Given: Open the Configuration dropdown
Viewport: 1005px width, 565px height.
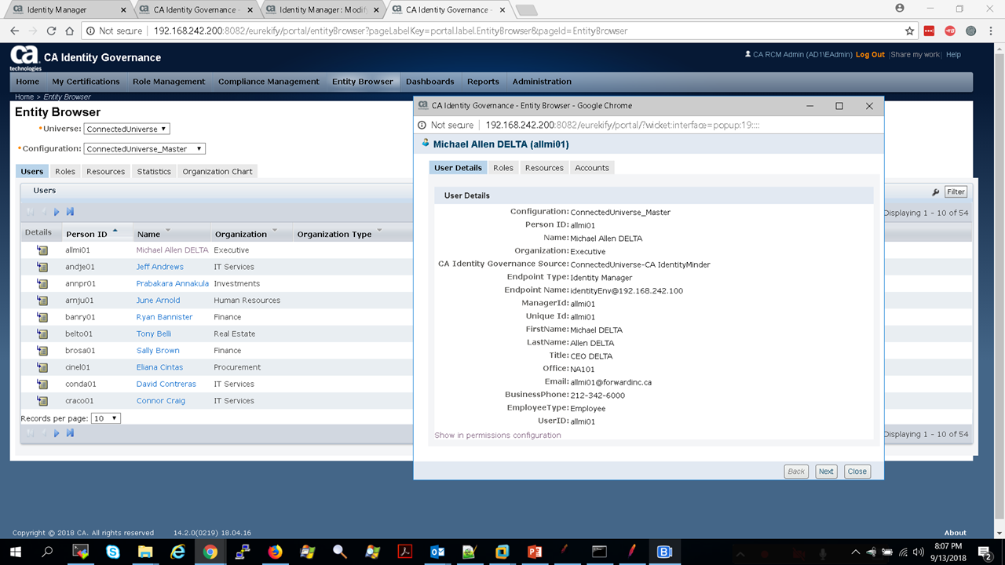Looking at the screenshot, I should 144,148.
